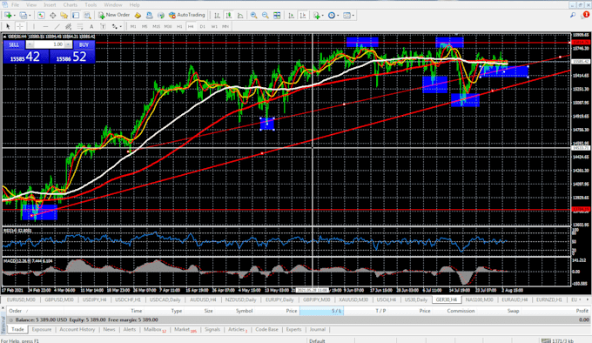
Task: Switch timeframe to M1
Action: tap(133, 26)
